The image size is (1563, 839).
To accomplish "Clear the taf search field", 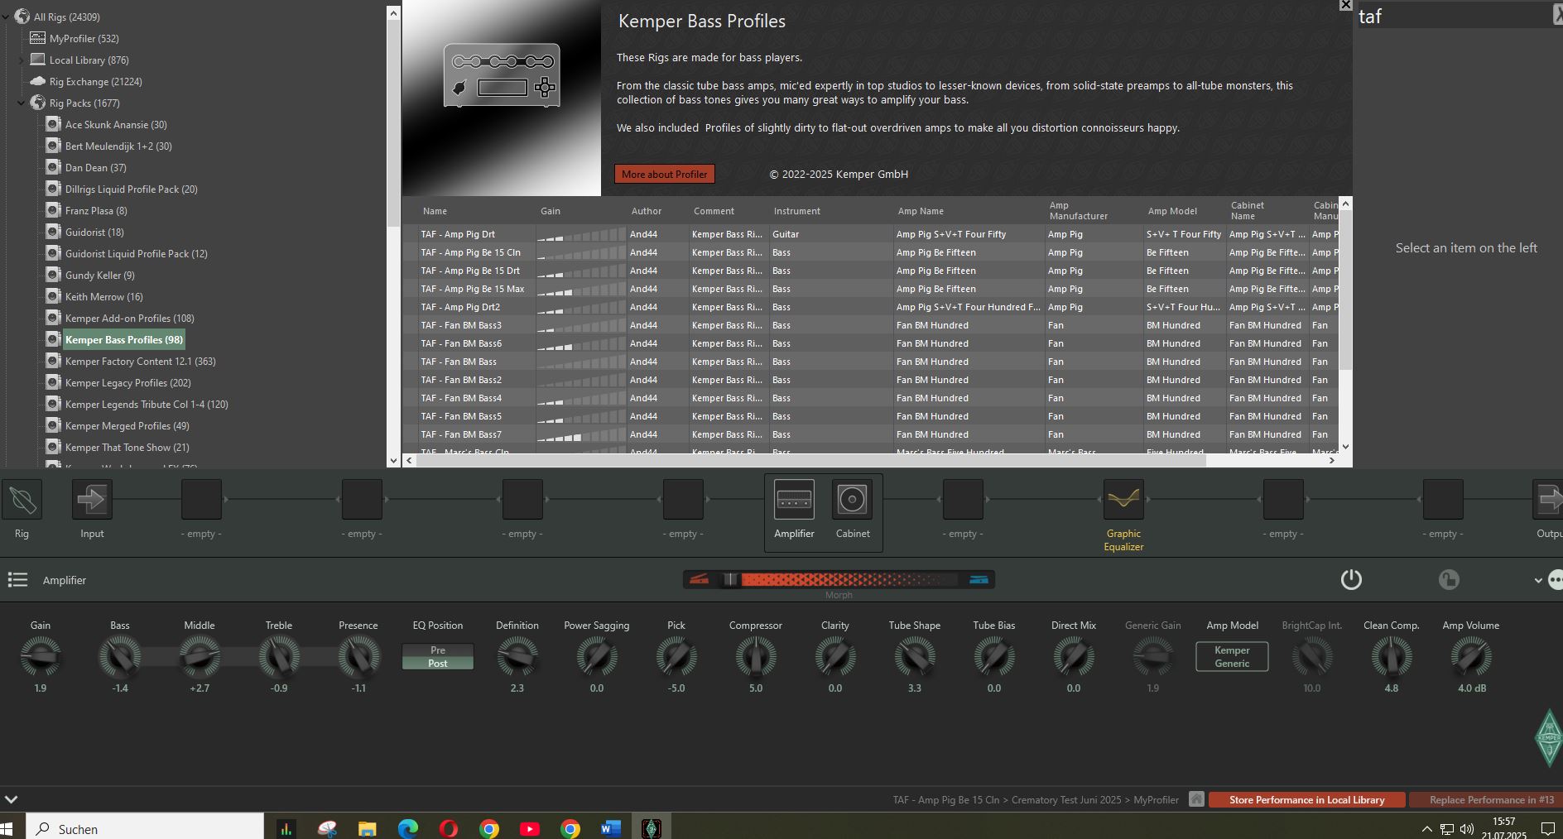I will (1557, 15).
